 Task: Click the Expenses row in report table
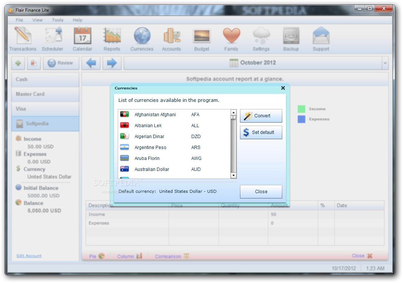235,223
